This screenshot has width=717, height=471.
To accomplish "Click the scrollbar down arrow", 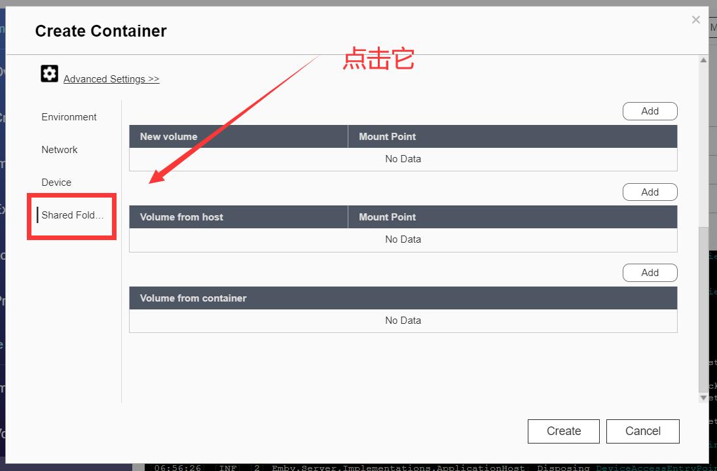I will point(704,396).
